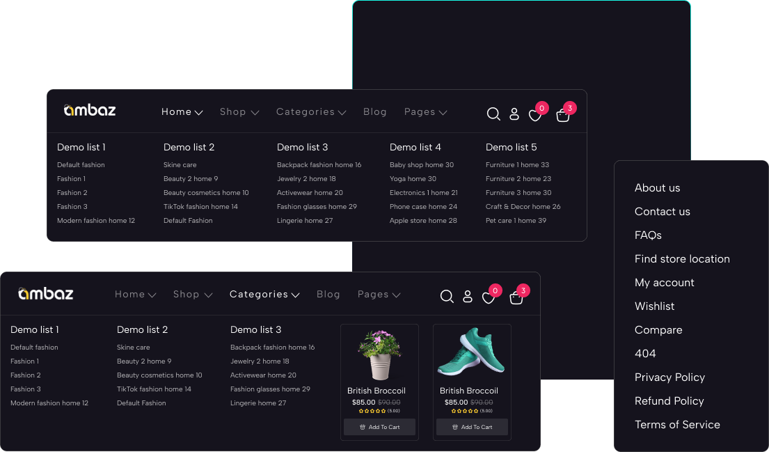Open the search icon in the top navbar
The width and height of the screenshot is (769, 452).
point(493,114)
